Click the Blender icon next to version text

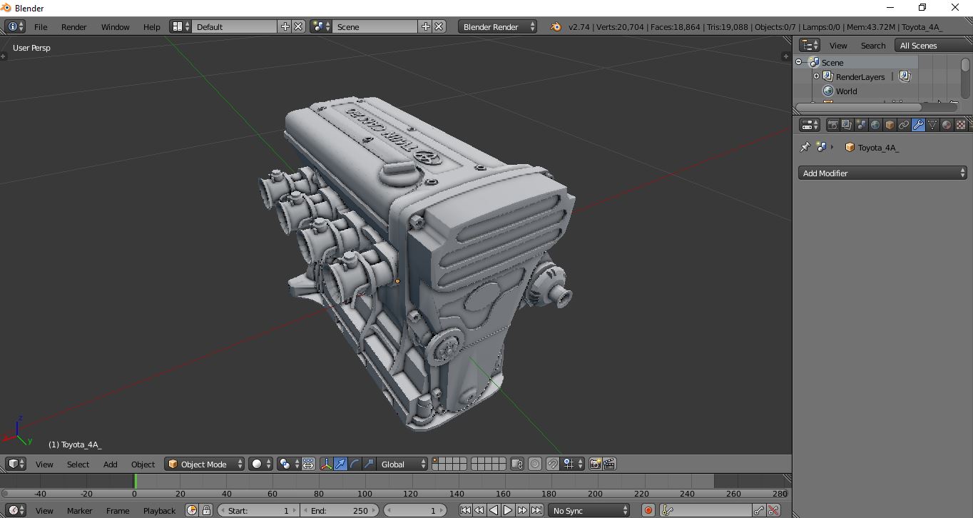coord(555,26)
